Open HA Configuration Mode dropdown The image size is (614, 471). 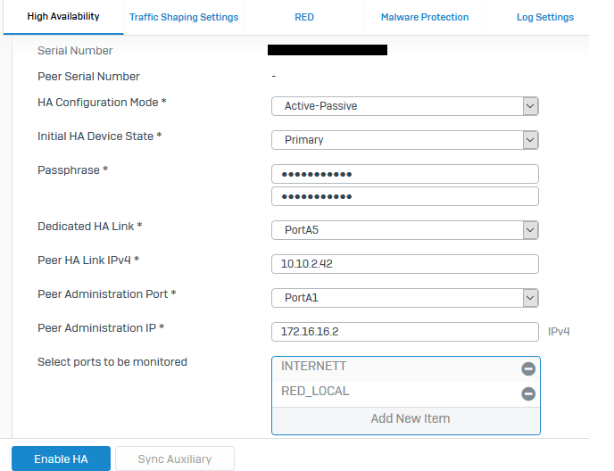click(x=405, y=106)
